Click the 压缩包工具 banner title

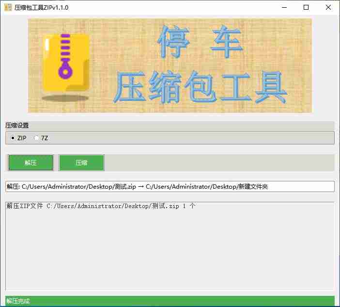tap(201, 88)
